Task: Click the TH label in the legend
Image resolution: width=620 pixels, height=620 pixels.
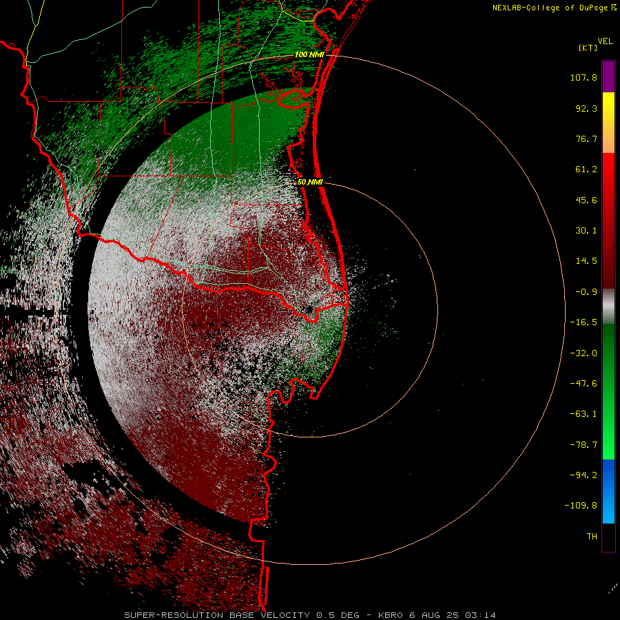Action: coord(592,537)
